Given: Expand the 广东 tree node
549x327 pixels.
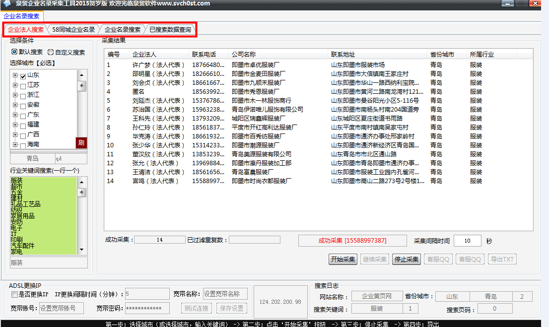Looking at the screenshot, I should click(15, 115).
